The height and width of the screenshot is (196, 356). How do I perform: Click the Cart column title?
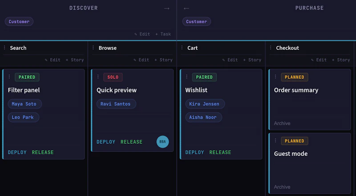coord(193,48)
